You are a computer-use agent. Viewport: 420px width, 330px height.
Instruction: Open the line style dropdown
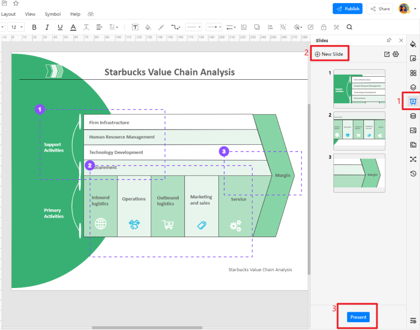pos(193,27)
